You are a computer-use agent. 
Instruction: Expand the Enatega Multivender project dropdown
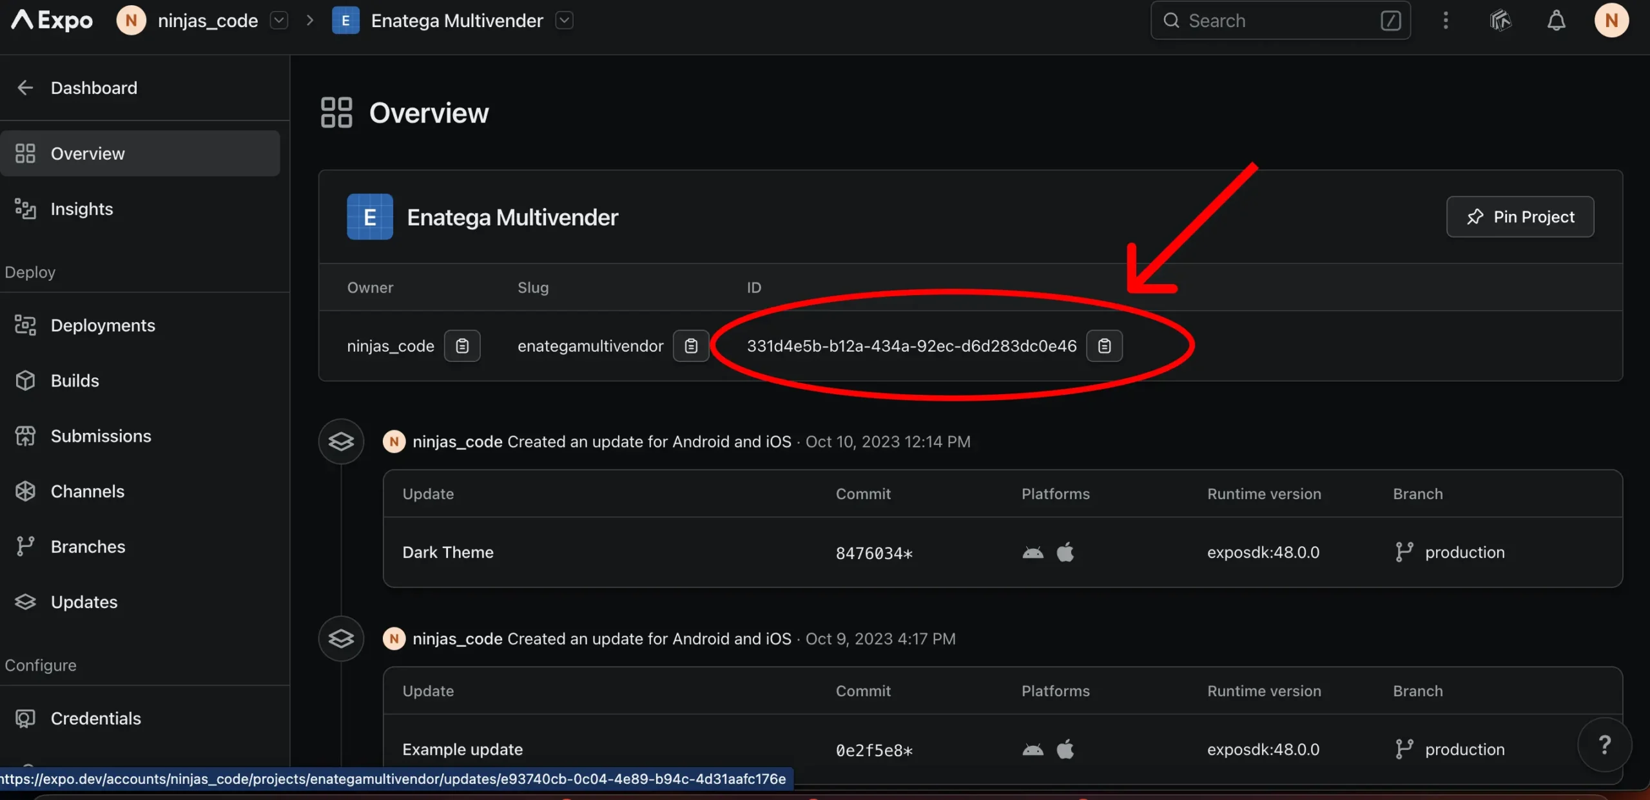[564, 21]
